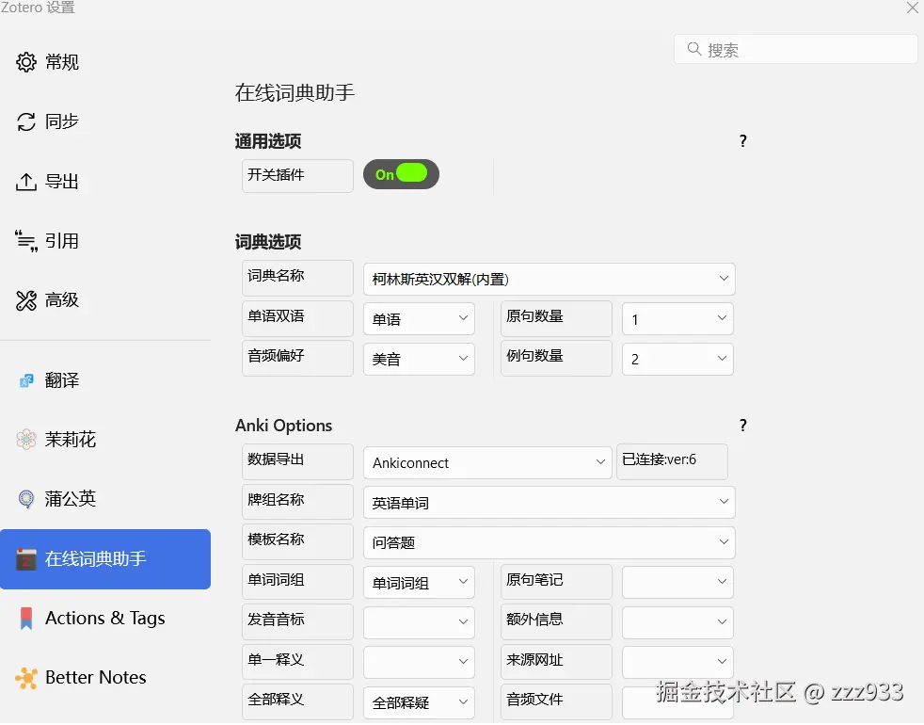Switch to the 同步 pane
Screen dimensions: 924x725
point(105,121)
